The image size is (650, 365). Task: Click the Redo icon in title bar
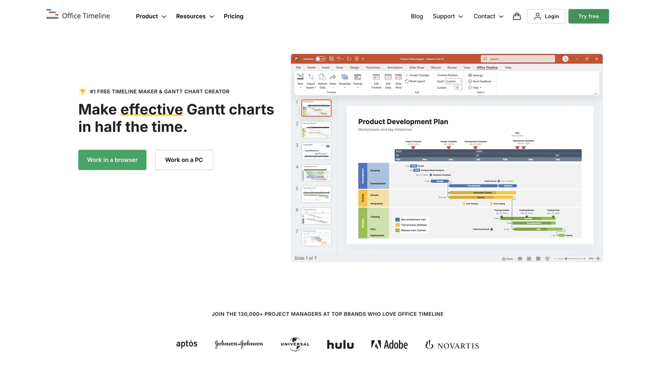[349, 59]
